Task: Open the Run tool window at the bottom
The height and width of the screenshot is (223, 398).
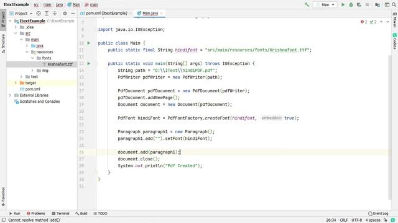Action: tap(14, 213)
